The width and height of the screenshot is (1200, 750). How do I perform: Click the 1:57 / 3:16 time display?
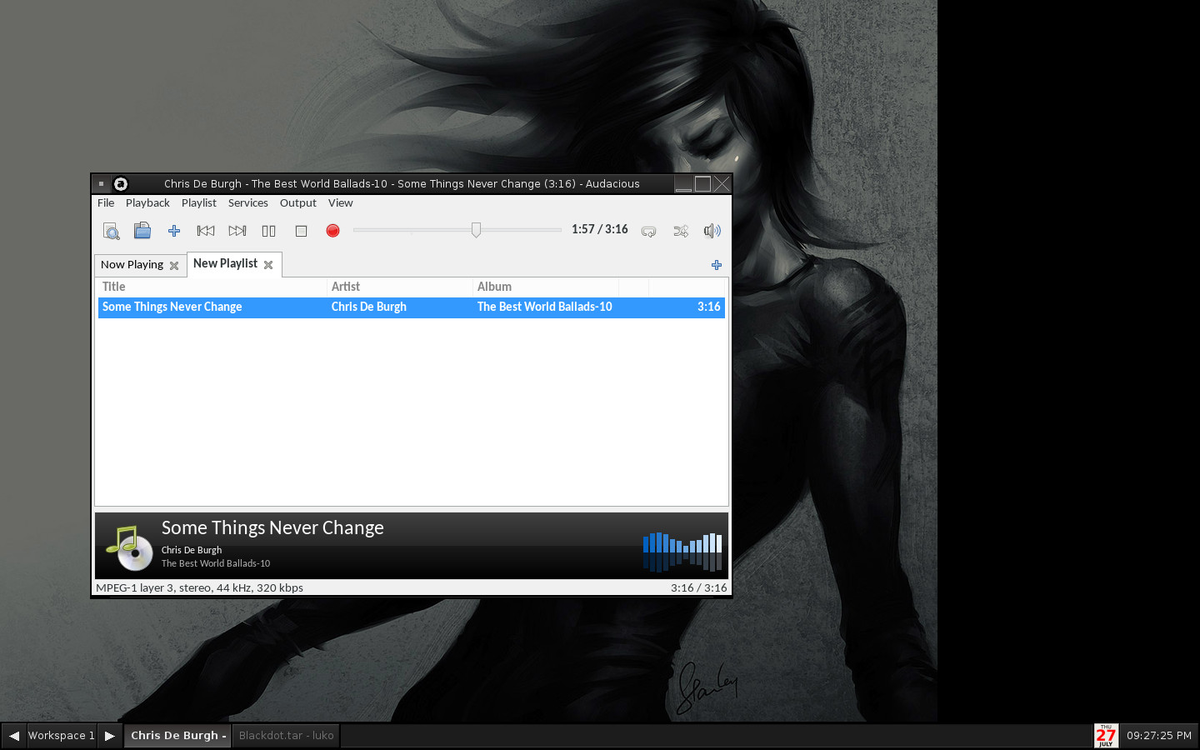600,229
